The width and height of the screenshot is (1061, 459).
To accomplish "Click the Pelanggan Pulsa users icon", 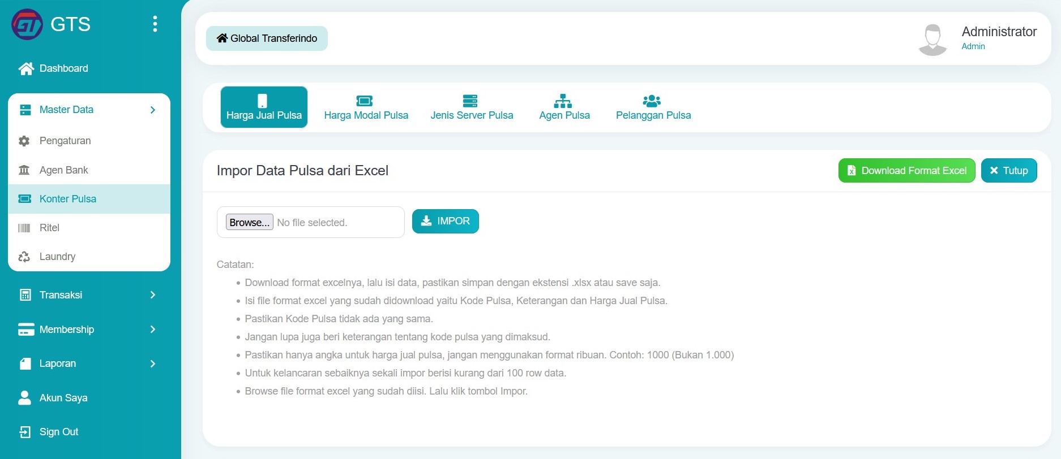I will (652, 101).
